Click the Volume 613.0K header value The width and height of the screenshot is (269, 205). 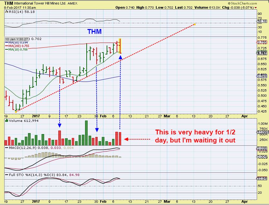click(x=207, y=7)
